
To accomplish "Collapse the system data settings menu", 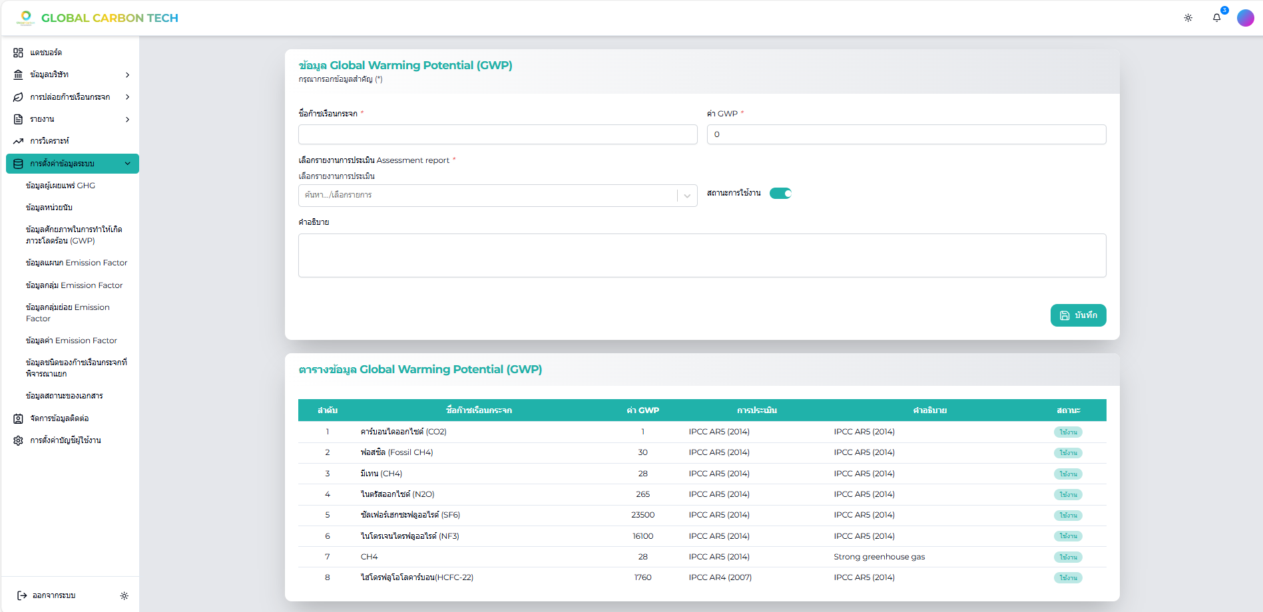I will tap(127, 164).
